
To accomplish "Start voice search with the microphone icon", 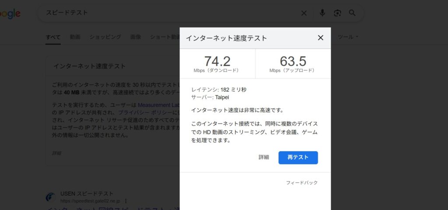I will pyautogui.click(x=322, y=13).
